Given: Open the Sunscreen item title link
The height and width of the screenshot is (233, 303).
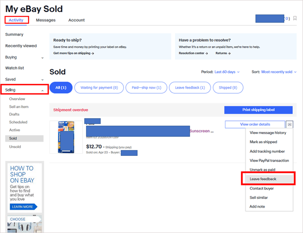Looking at the screenshot, I should point(202,131).
